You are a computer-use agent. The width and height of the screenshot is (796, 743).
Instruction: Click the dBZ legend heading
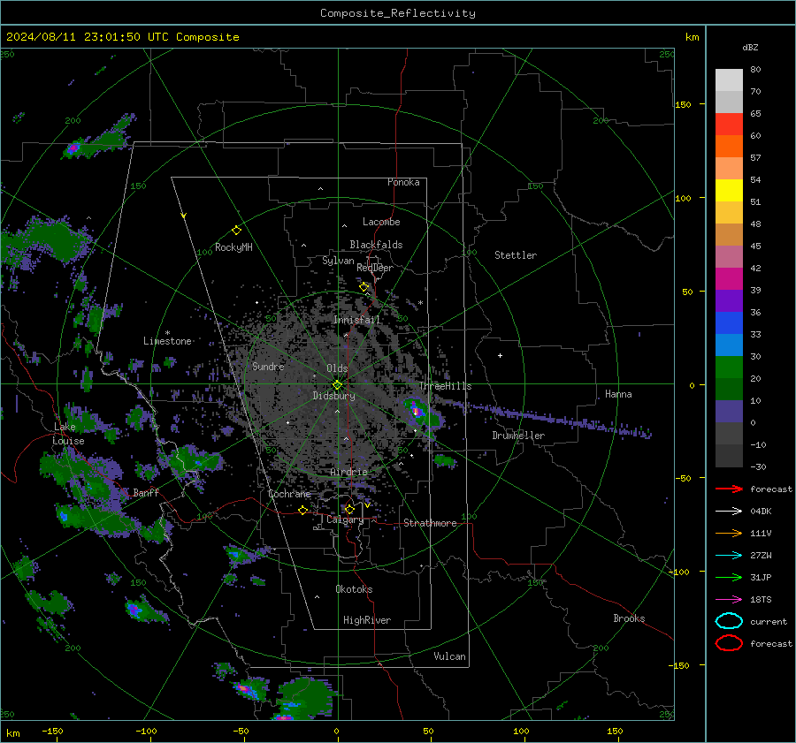pos(750,48)
